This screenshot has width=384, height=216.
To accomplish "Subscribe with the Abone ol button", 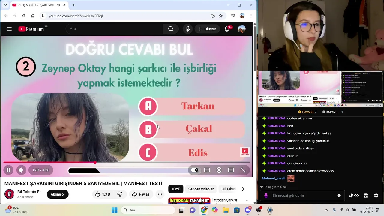I will point(58,194).
